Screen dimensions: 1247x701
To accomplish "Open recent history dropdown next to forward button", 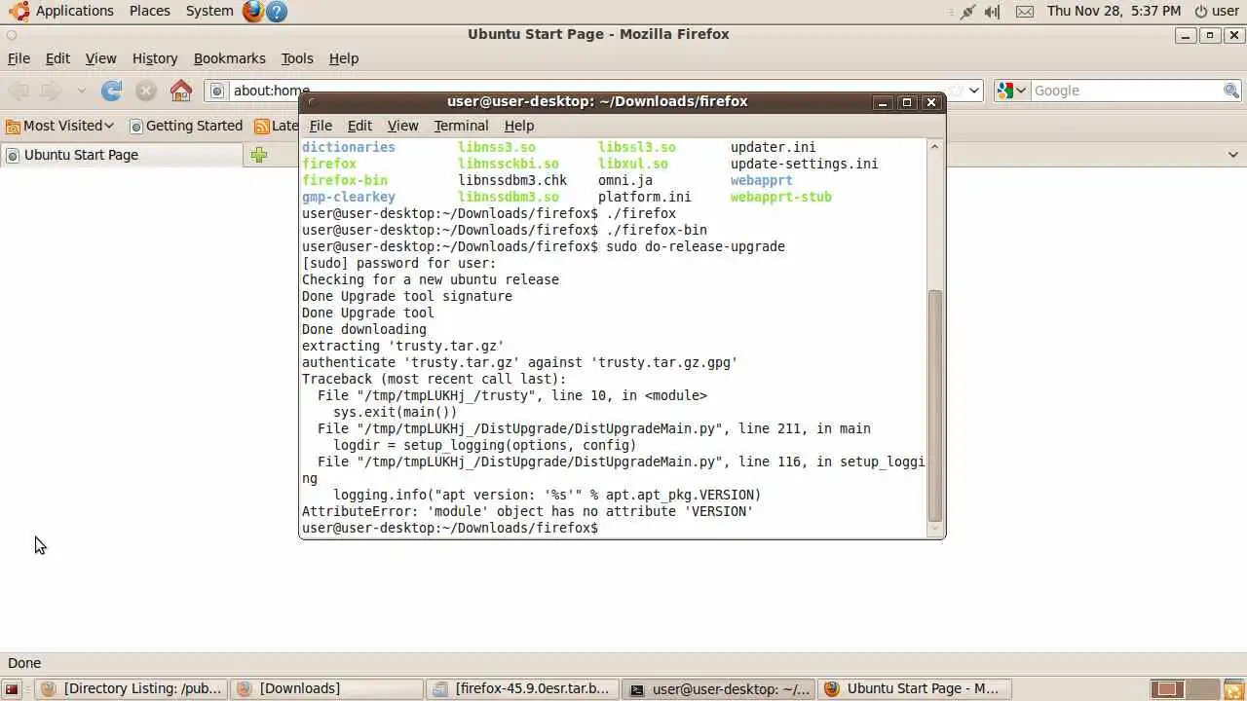I will tap(81, 91).
